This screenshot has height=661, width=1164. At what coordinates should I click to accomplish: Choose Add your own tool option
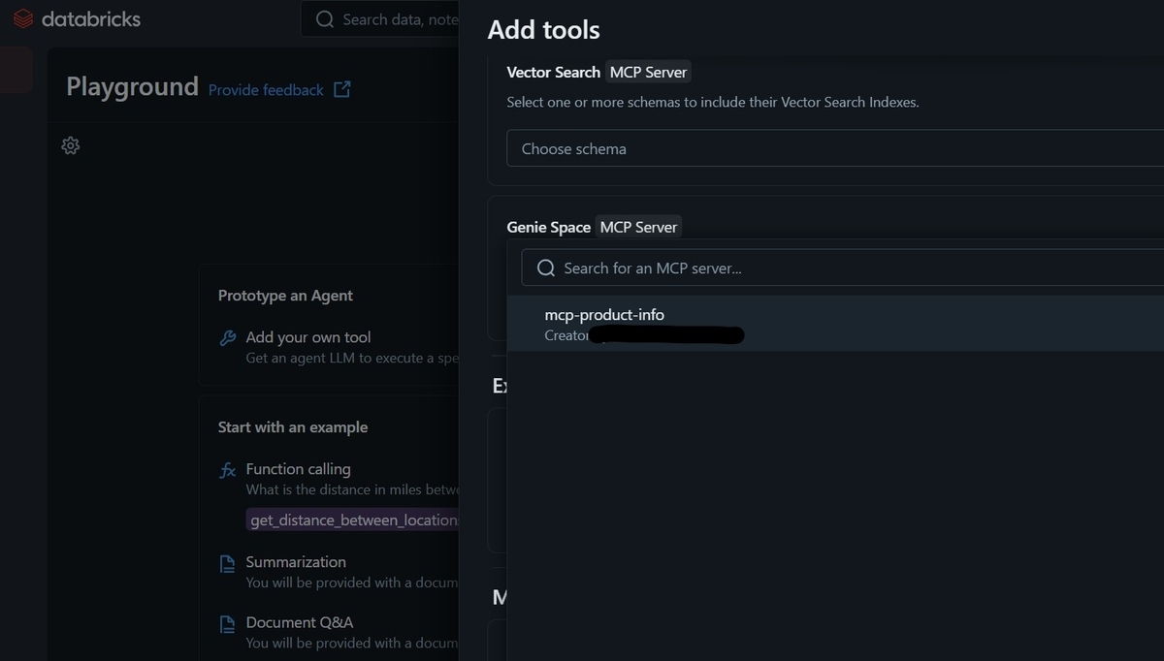[339, 347]
